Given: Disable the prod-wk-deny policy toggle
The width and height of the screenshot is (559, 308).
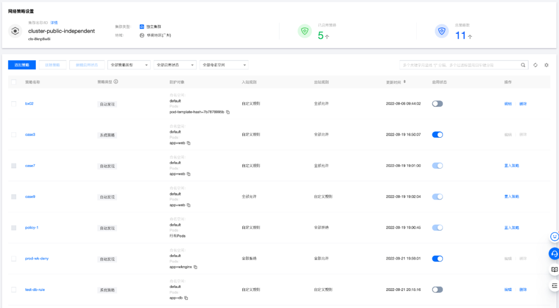Looking at the screenshot, I should [437, 258].
